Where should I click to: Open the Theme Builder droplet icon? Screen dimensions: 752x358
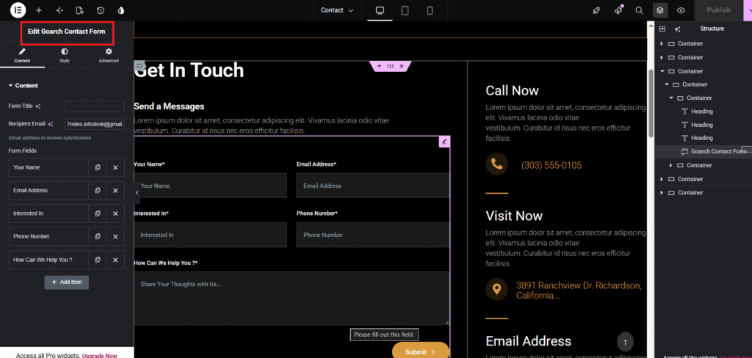121,10
